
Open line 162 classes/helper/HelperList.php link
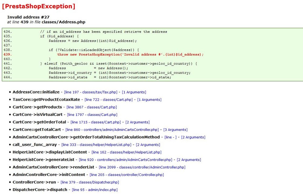(126, 152)
